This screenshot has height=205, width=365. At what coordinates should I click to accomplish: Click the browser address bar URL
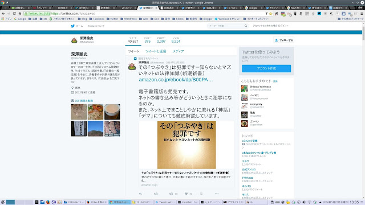(72, 14)
